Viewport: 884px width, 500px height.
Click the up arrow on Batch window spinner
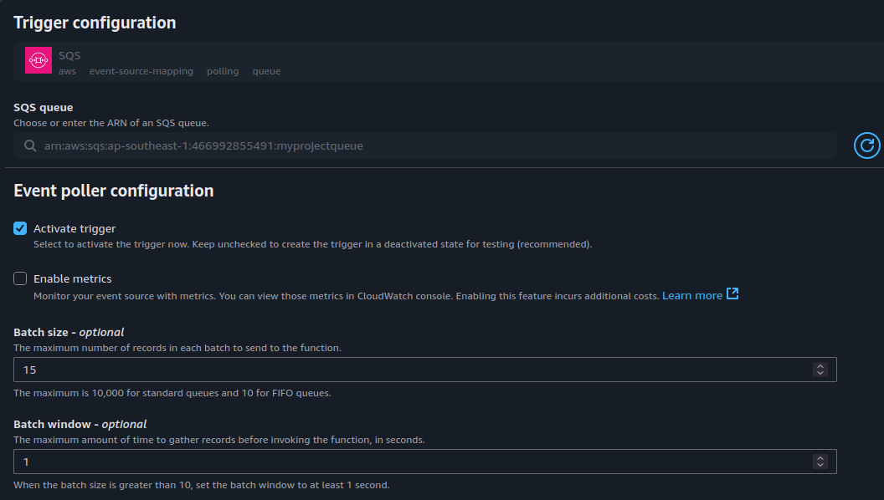click(820, 458)
